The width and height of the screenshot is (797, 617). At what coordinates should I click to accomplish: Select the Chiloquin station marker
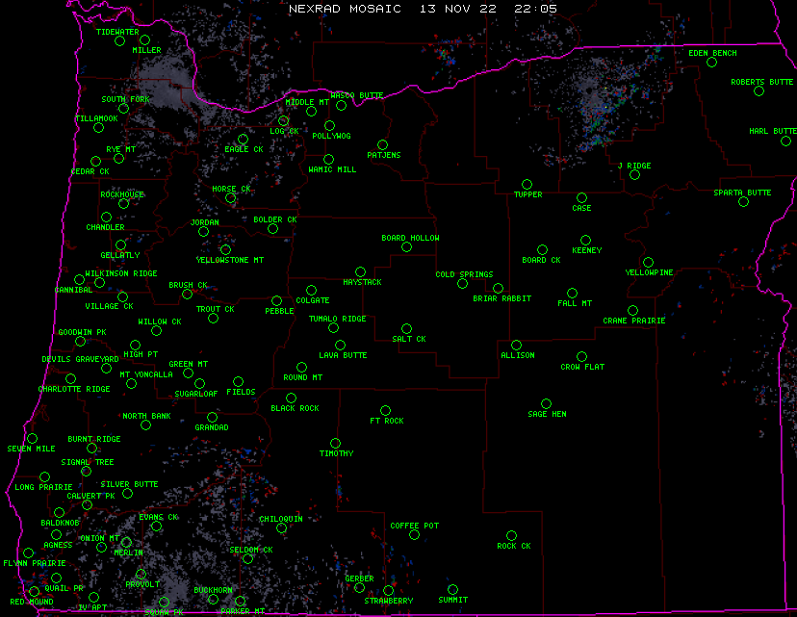281,528
